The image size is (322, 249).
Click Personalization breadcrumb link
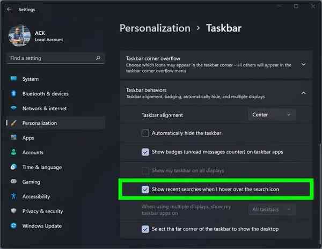pyautogui.click(x=155, y=28)
